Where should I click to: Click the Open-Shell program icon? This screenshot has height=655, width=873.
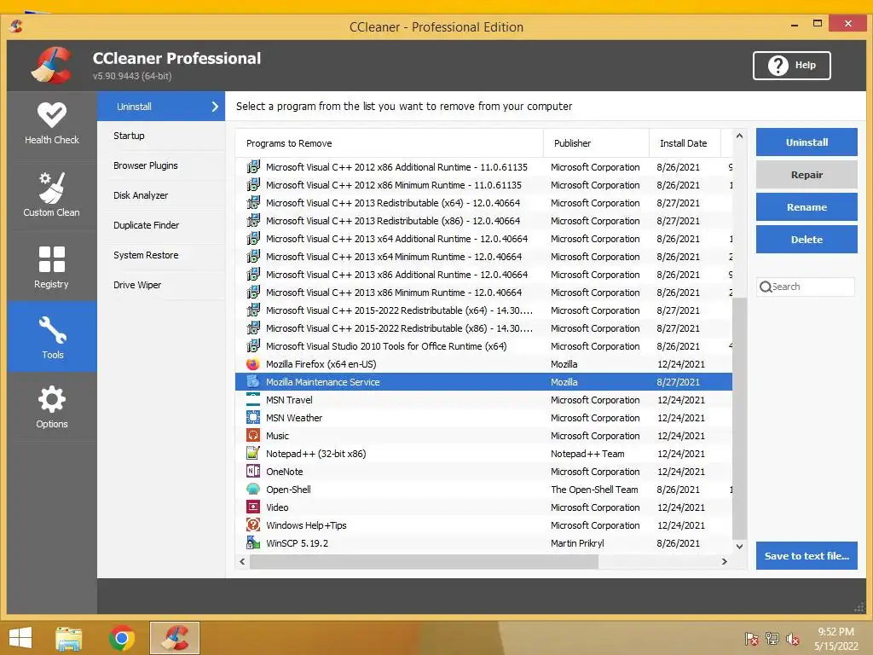pos(252,489)
